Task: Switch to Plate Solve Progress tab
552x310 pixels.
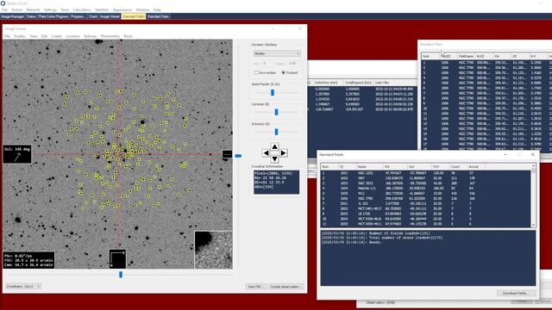Action: coord(53,16)
